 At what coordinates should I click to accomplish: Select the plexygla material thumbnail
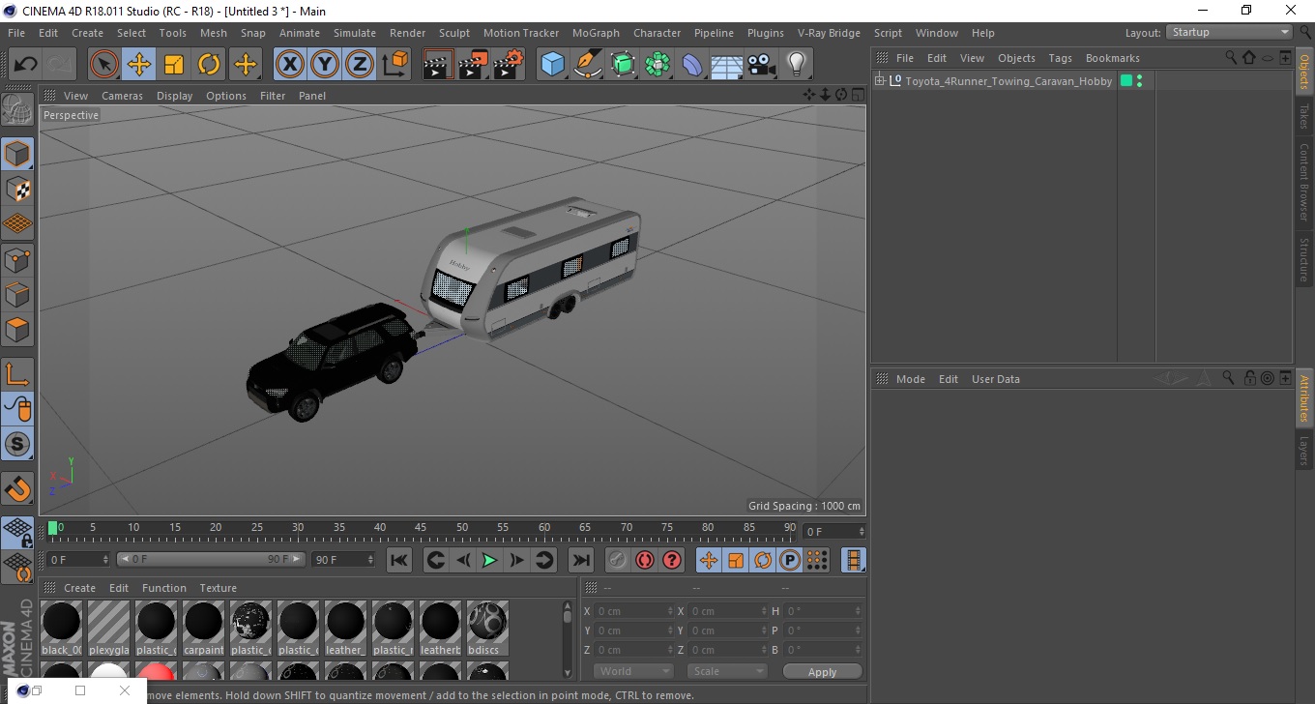(108, 629)
